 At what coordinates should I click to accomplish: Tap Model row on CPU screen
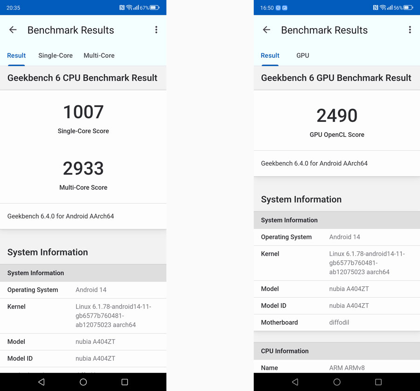(x=83, y=341)
